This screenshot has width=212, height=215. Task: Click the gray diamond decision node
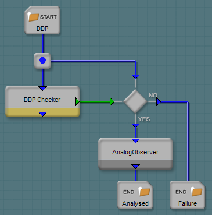tap(135, 101)
